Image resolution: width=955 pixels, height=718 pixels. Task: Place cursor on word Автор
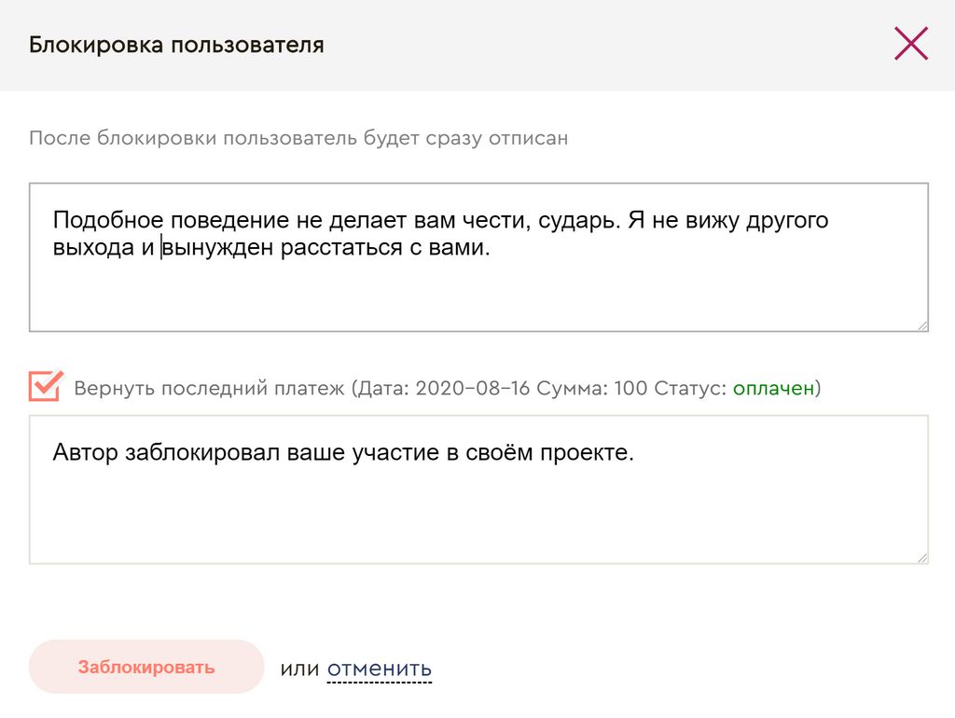(x=86, y=453)
